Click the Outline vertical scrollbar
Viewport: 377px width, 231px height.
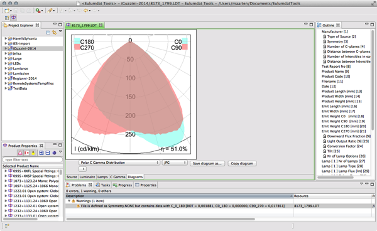[373, 80]
